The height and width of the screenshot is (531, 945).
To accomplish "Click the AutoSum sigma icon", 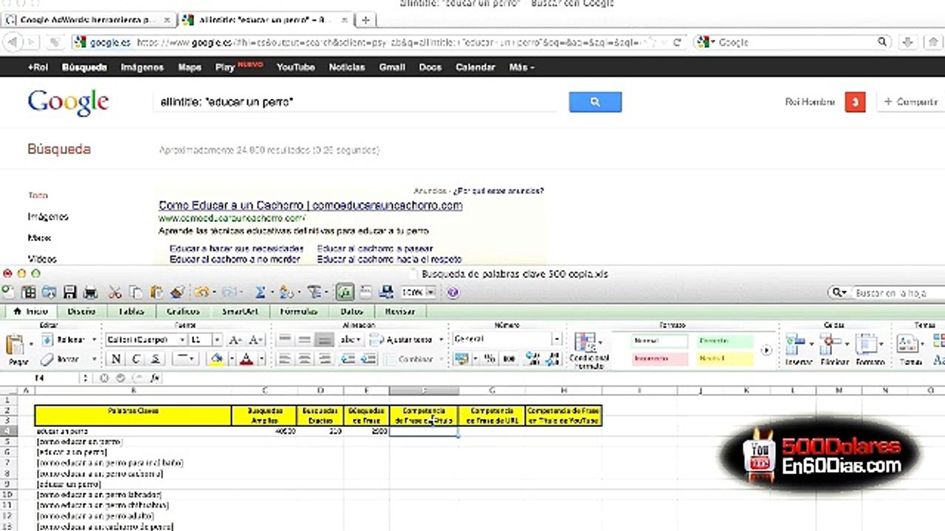I will point(260,292).
